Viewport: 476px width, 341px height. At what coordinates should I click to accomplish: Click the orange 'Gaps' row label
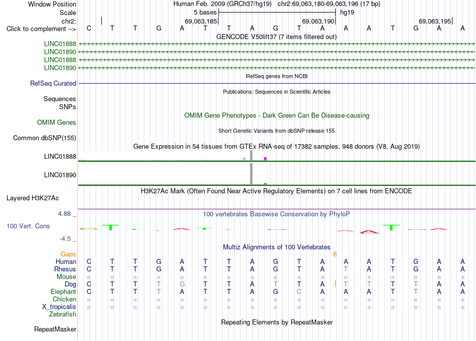click(68, 254)
